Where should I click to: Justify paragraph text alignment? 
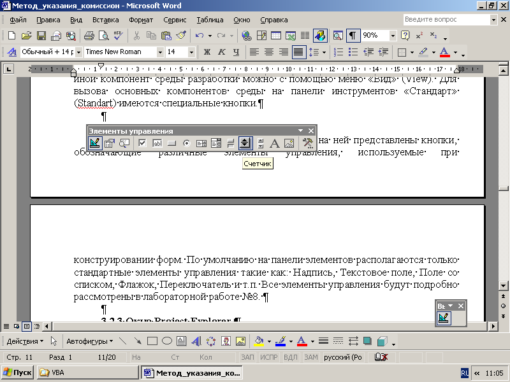298,52
